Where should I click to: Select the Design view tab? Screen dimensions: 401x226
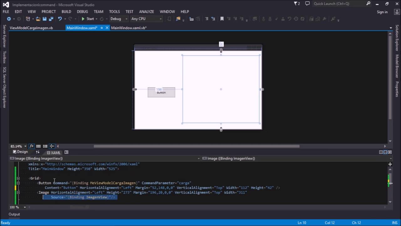point(20,152)
